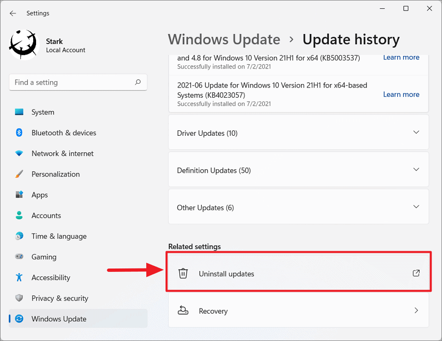Expand Other Updates (6) chevron
This screenshot has width=442, height=341.
click(416, 207)
